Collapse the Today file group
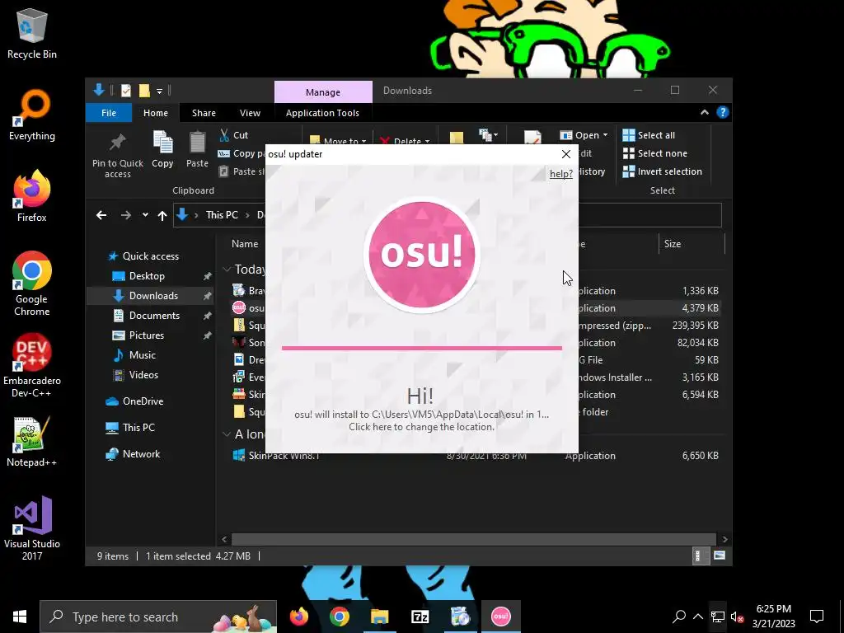This screenshot has height=633, width=844. click(227, 270)
